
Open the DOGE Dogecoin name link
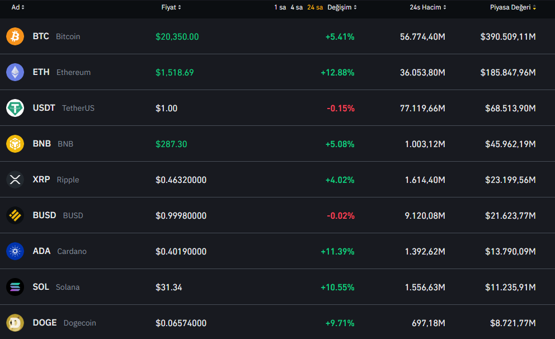(x=64, y=323)
